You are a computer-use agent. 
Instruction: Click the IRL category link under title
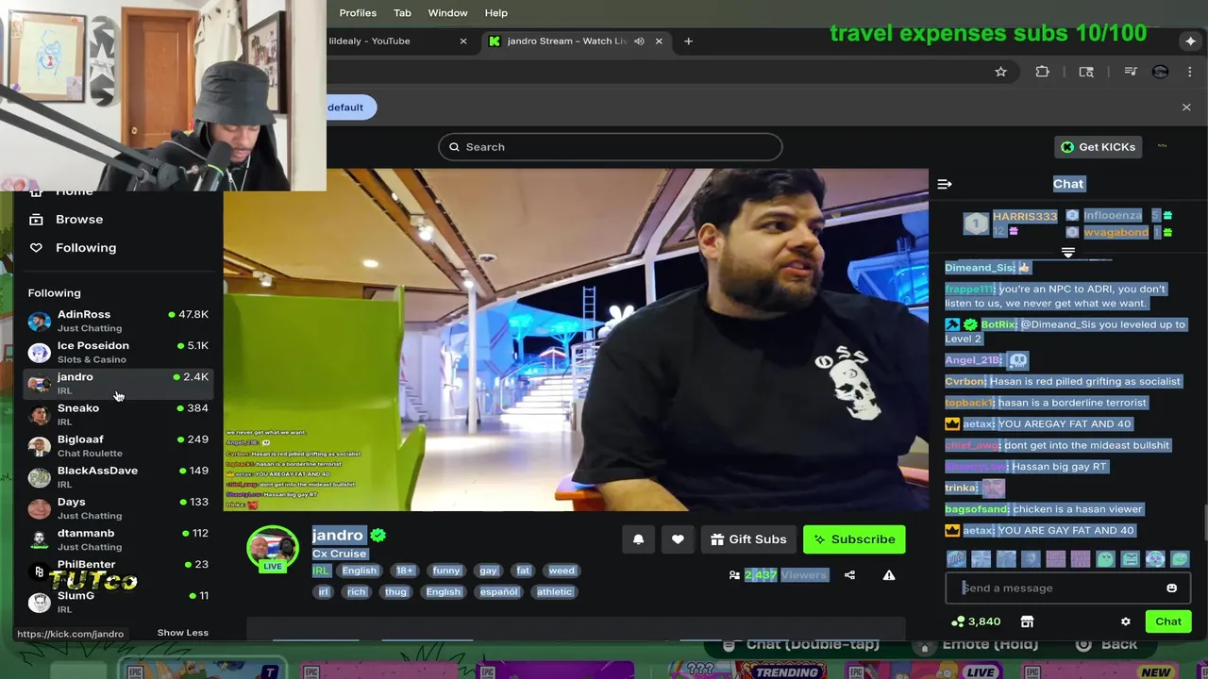point(321,571)
